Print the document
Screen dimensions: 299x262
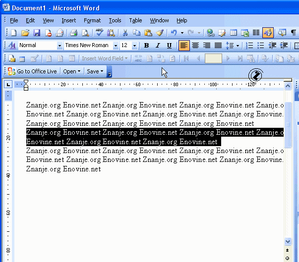point(73,33)
